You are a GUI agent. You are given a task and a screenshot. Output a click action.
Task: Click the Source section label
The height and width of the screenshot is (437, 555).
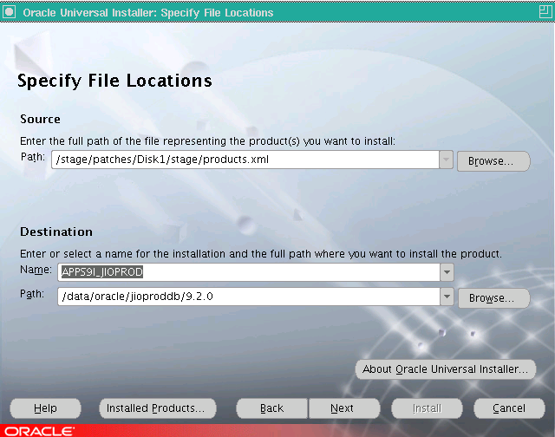tap(40, 120)
